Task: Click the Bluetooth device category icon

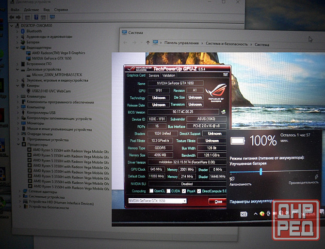Action: click(x=23, y=31)
